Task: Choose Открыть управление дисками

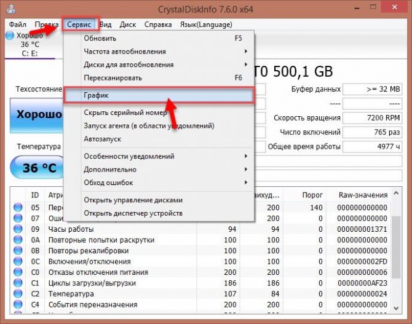Action: tap(159, 200)
